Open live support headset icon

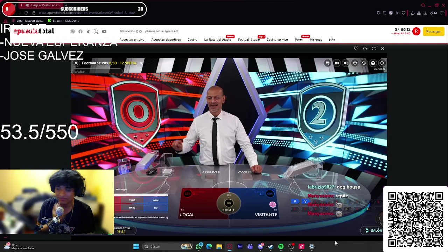382,63
